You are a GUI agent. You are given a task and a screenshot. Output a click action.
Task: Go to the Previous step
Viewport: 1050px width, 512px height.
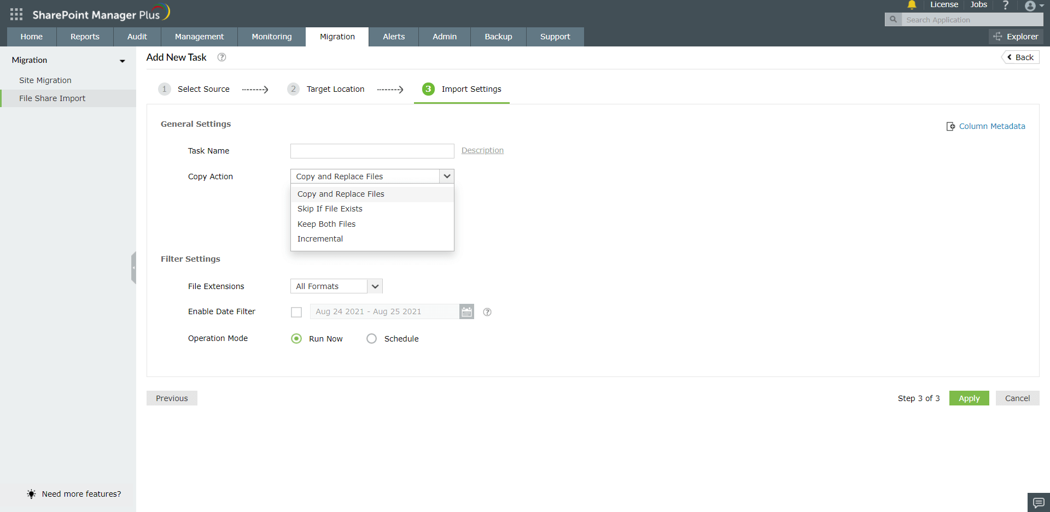[172, 398]
